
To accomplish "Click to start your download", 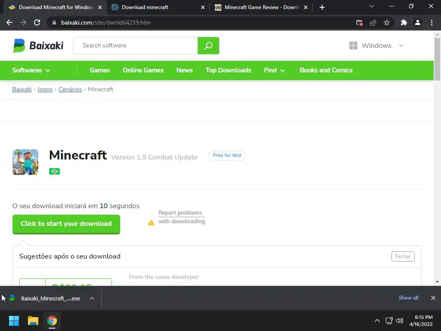I will pyautogui.click(x=66, y=224).
